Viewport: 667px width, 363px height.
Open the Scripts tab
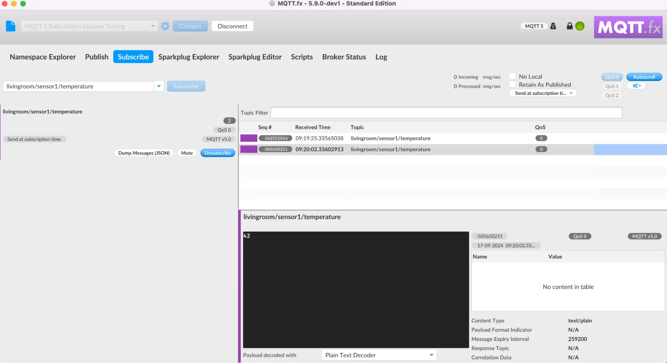(302, 57)
